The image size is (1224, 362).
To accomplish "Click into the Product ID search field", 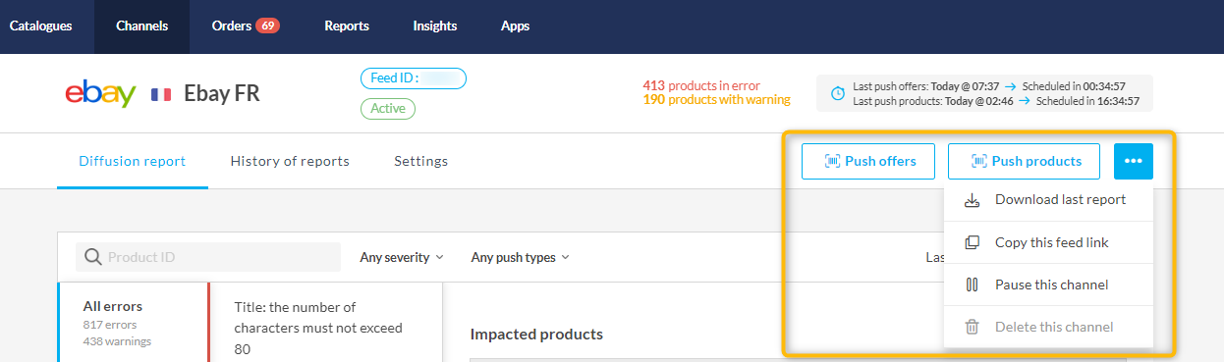I will tap(208, 257).
